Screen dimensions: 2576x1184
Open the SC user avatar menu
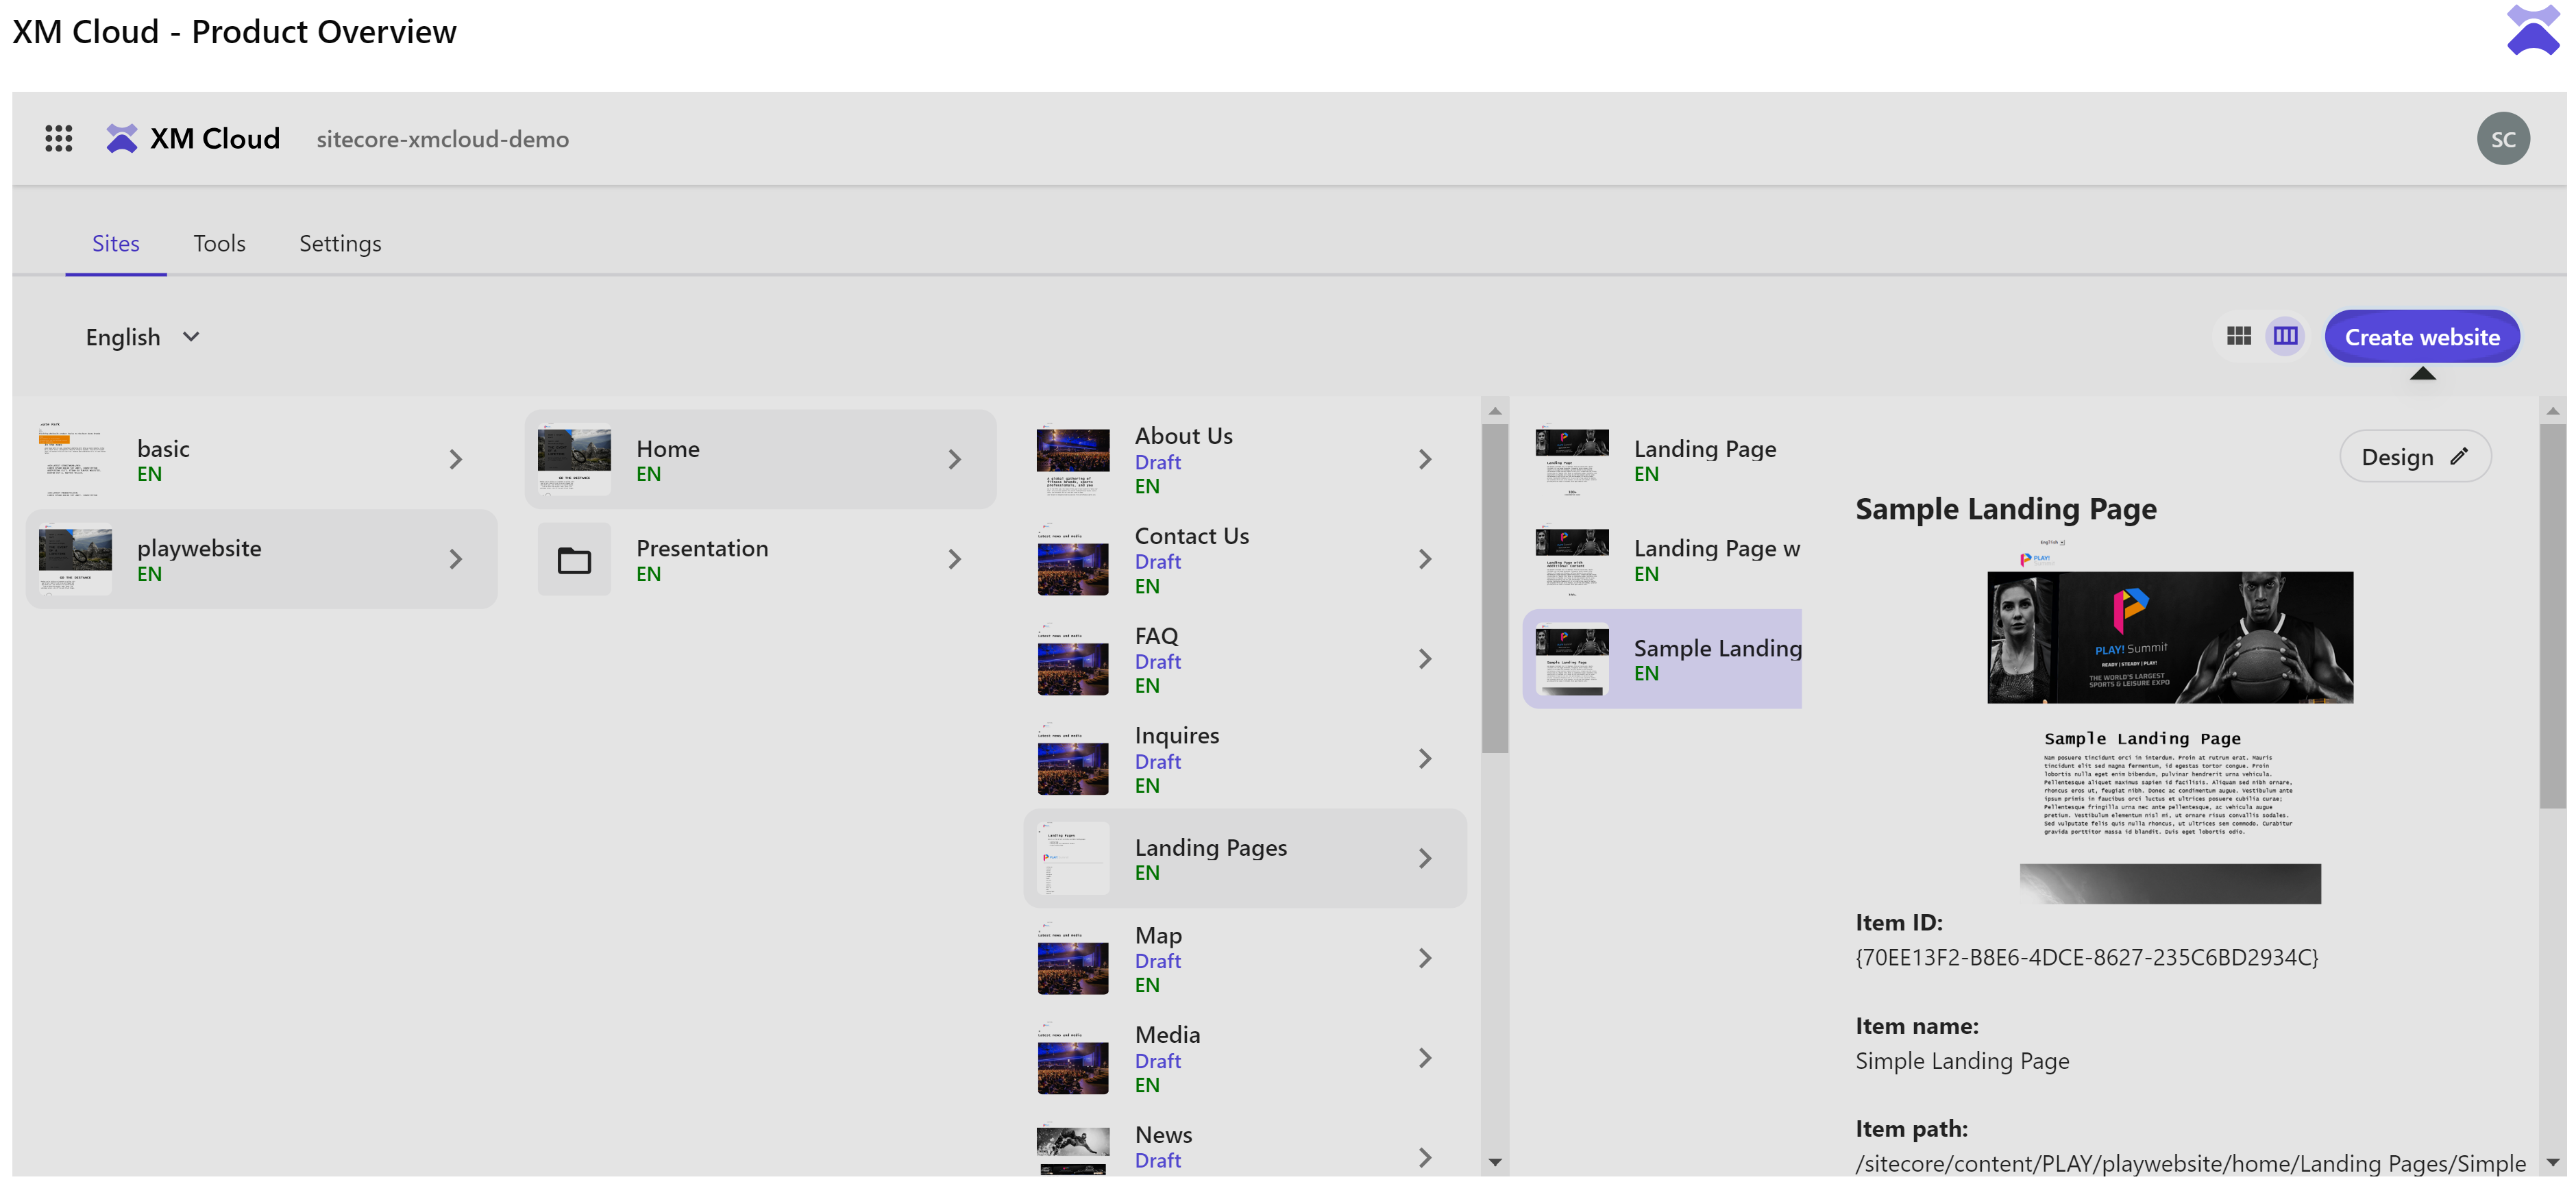pyautogui.click(x=2502, y=138)
